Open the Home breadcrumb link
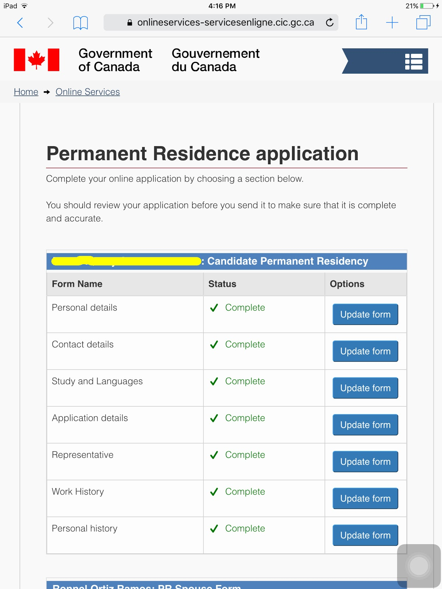This screenshot has height=589, width=442. [26, 92]
